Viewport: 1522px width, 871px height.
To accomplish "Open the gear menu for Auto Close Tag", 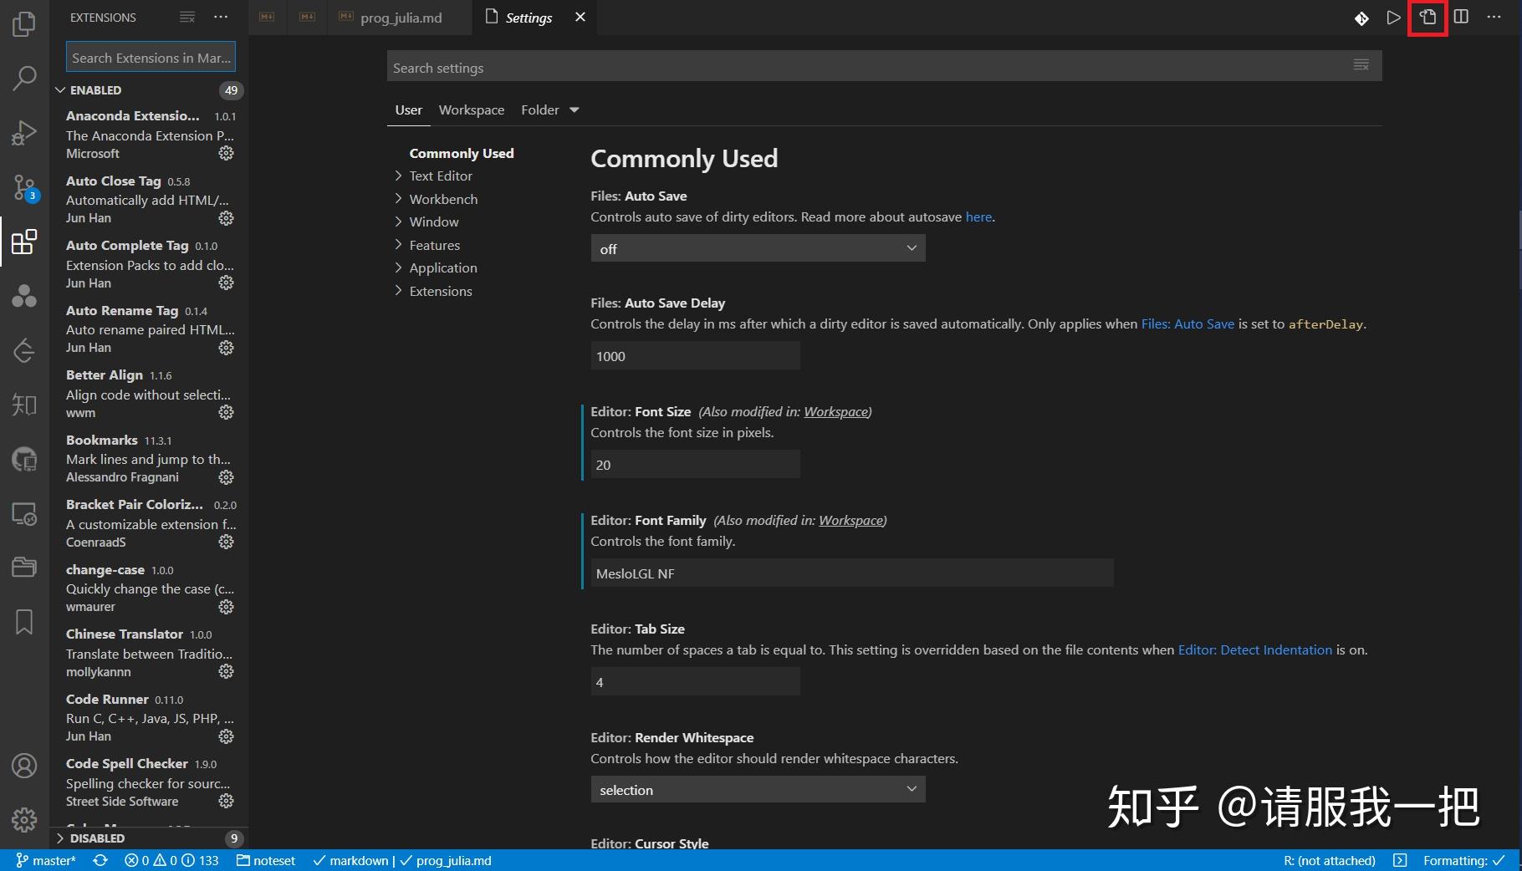I will point(226,218).
